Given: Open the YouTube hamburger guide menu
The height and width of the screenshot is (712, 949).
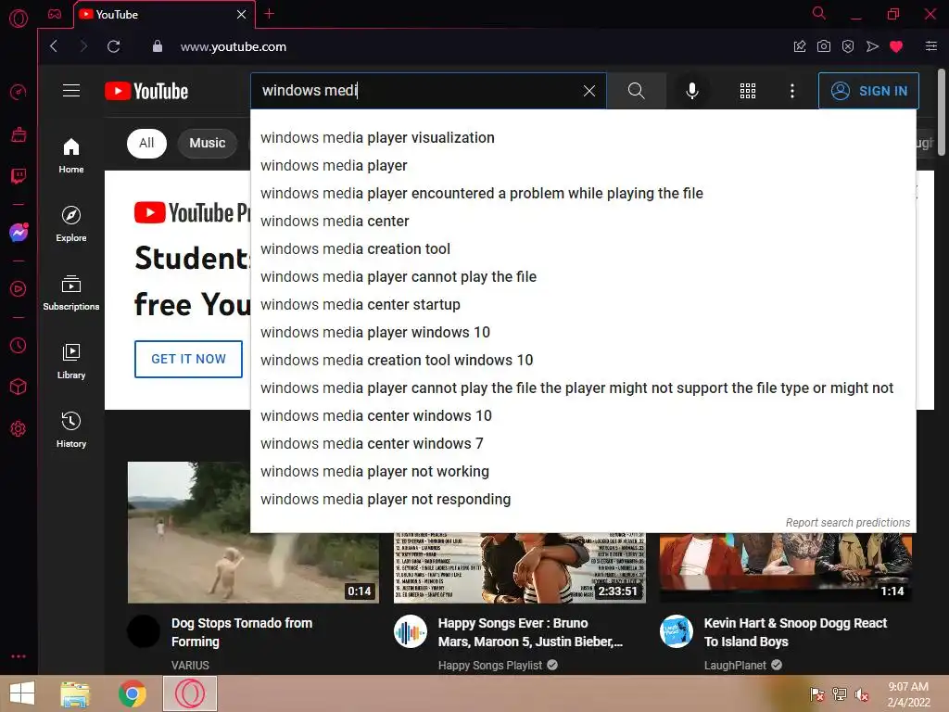Looking at the screenshot, I should click(x=71, y=91).
